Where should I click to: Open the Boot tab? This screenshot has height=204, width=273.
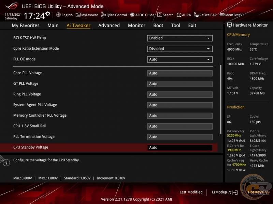point(158,26)
